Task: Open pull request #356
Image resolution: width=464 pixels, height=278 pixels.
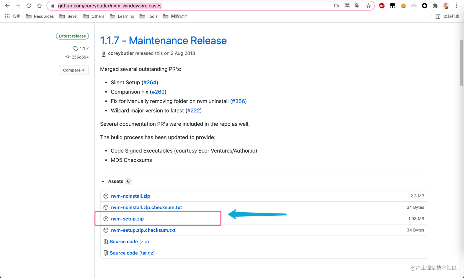Action: pyautogui.click(x=238, y=101)
